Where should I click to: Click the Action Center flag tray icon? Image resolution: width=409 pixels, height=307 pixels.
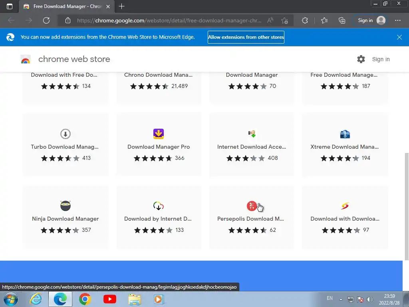click(360, 299)
